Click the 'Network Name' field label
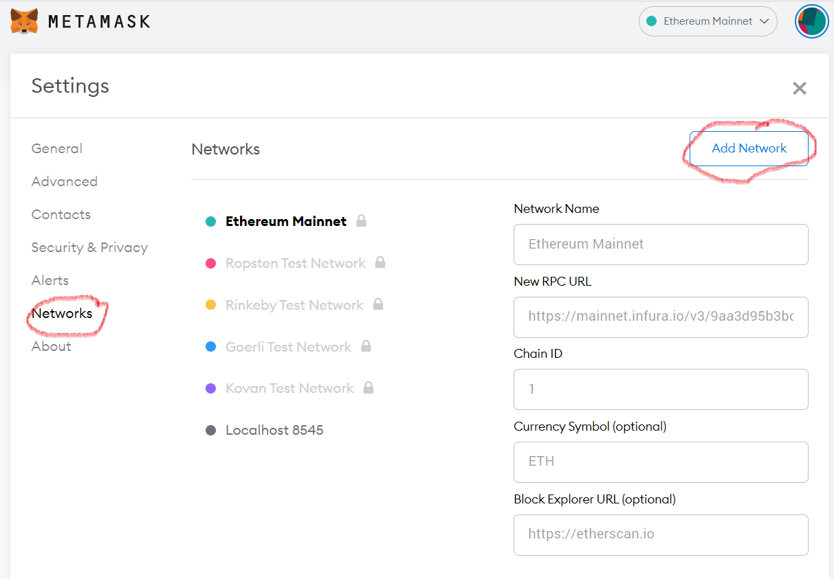The height and width of the screenshot is (579, 834). click(556, 209)
